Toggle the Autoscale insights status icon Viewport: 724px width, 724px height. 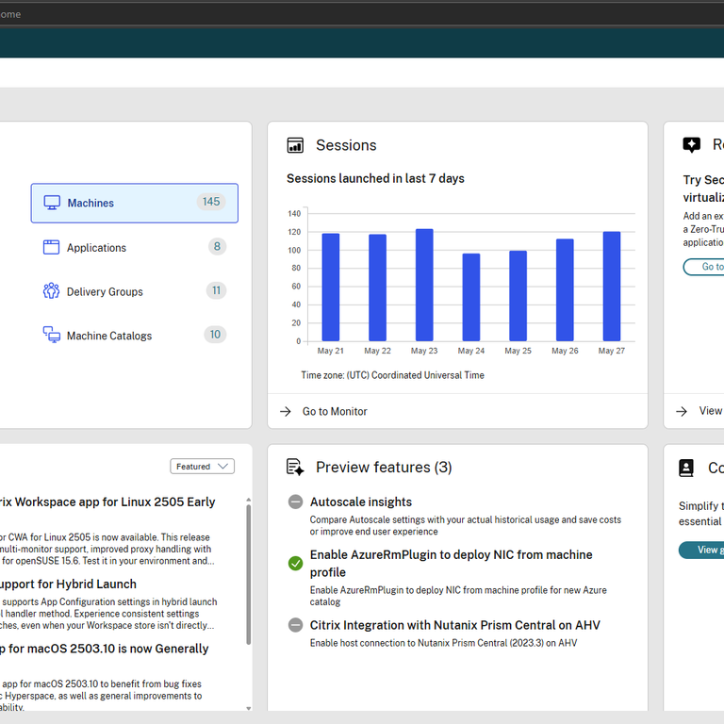tap(295, 502)
